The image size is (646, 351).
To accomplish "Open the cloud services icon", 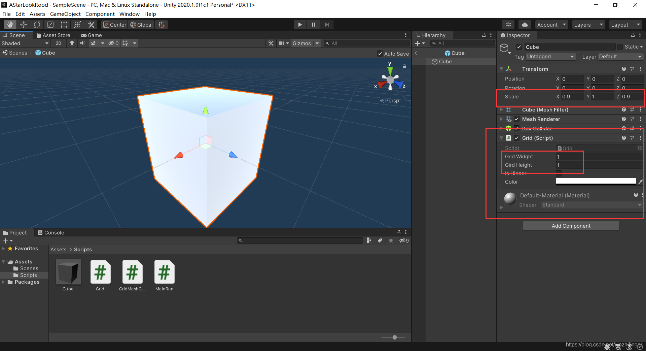I will 525,25.
